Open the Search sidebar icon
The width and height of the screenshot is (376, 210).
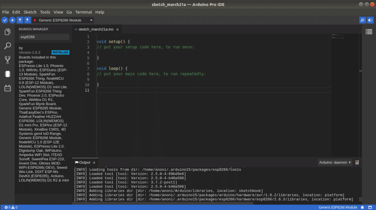(7, 46)
